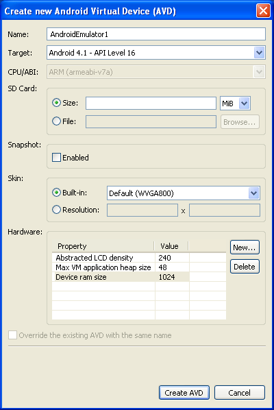Select the Device ram size row
Screen dimensions: 274x410
138,277
